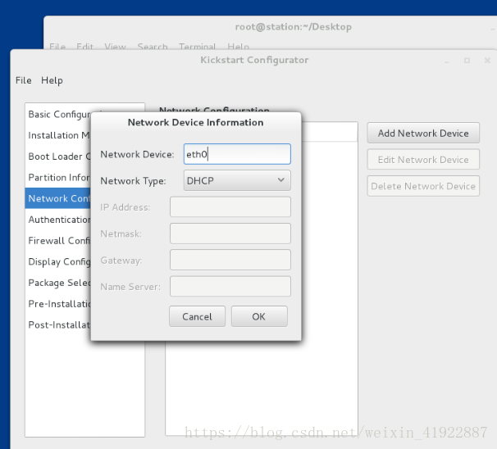Open the Terminal window's File menu

(x=57, y=47)
